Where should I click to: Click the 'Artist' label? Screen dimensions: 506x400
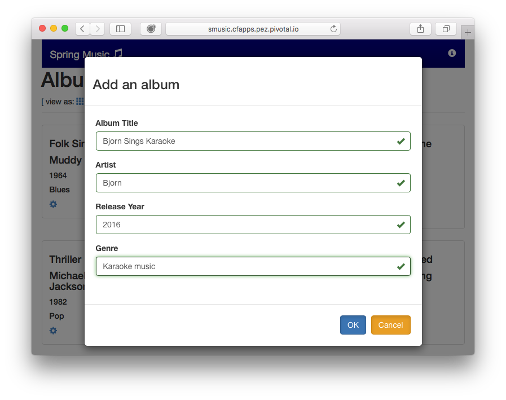tap(105, 165)
